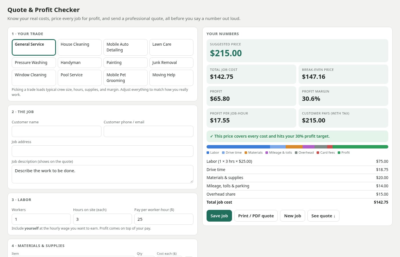Choose Pressure Washing trade

coord(34,63)
